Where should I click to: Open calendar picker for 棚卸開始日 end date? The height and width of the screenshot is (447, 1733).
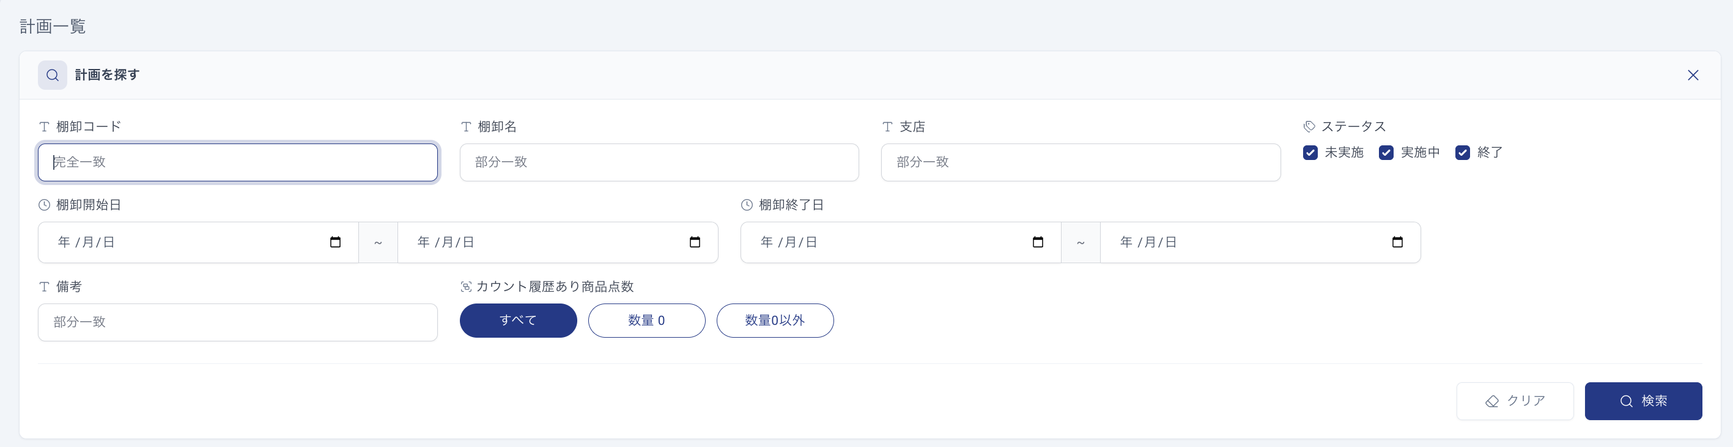pyautogui.click(x=695, y=242)
